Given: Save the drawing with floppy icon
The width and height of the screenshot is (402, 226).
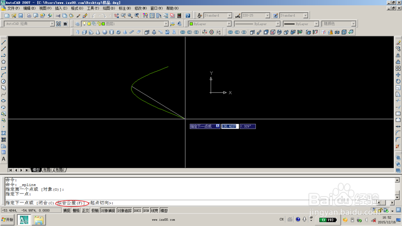Looking at the screenshot, I should click(21, 16).
